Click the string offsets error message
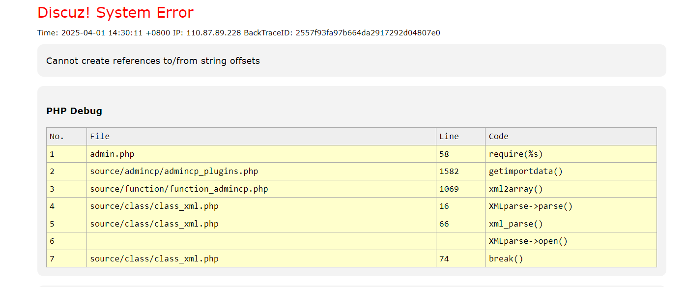Viewport: 686px width, 287px height. (x=153, y=61)
